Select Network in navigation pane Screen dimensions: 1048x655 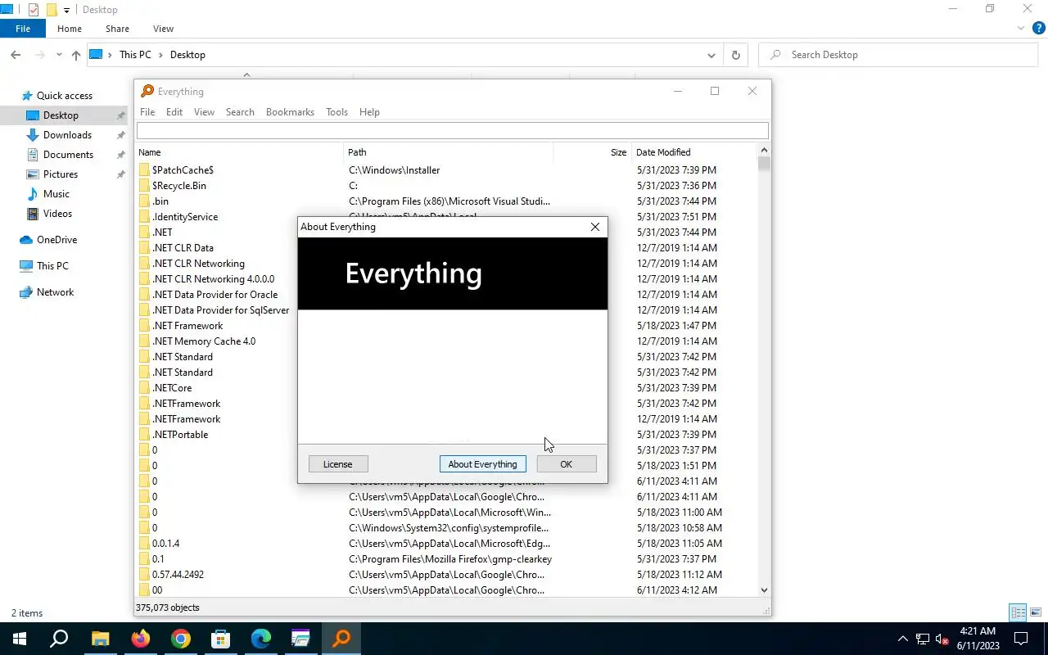[55, 292]
